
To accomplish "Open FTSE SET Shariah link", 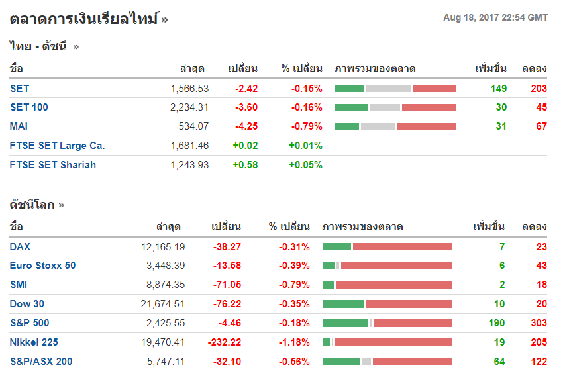I will (x=53, y=165).
